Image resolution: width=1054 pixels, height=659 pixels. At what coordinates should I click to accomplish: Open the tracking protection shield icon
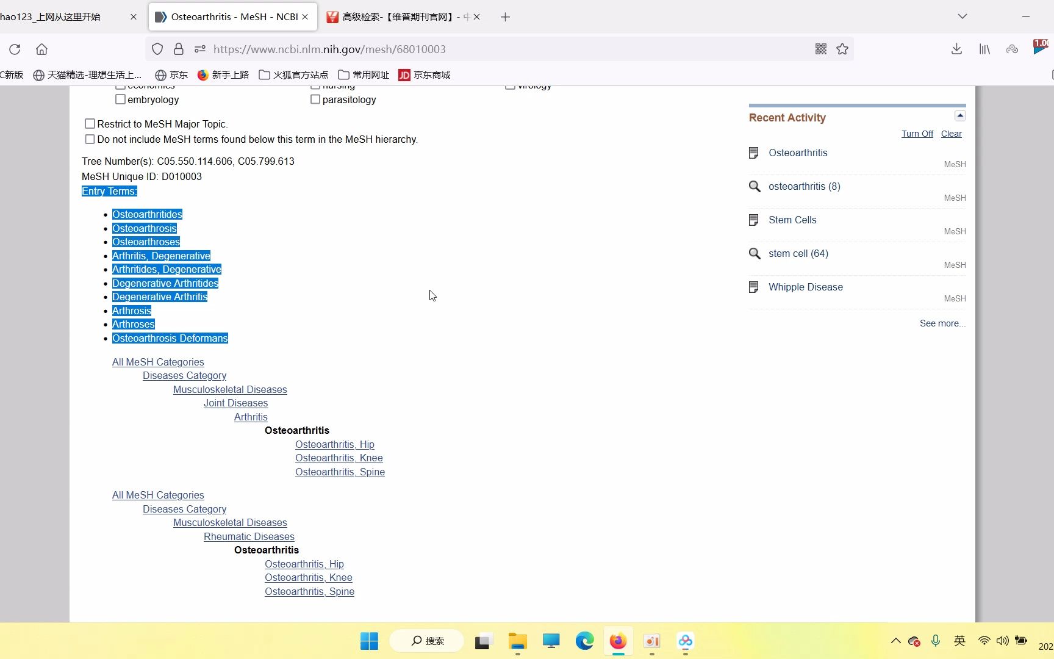157,49
